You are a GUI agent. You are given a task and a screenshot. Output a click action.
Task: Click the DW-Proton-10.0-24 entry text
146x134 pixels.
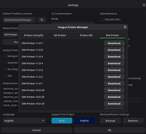33,104
